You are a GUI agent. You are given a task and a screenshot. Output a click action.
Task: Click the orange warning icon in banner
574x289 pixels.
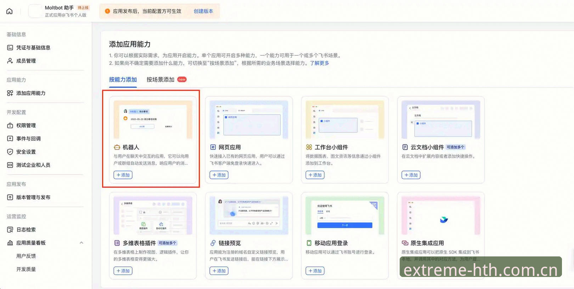click(x=107, y=11)
